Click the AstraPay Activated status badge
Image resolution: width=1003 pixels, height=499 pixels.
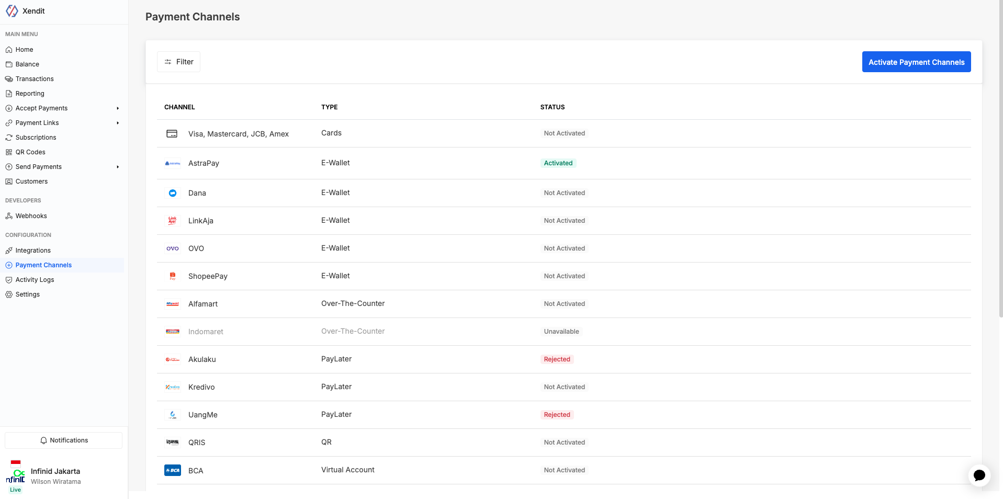click(x=558, y=163)
